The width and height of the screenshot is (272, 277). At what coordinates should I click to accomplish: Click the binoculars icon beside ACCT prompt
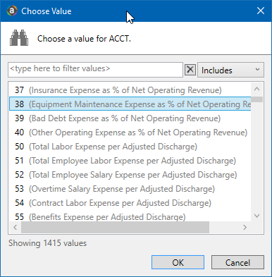coord(19,38)
